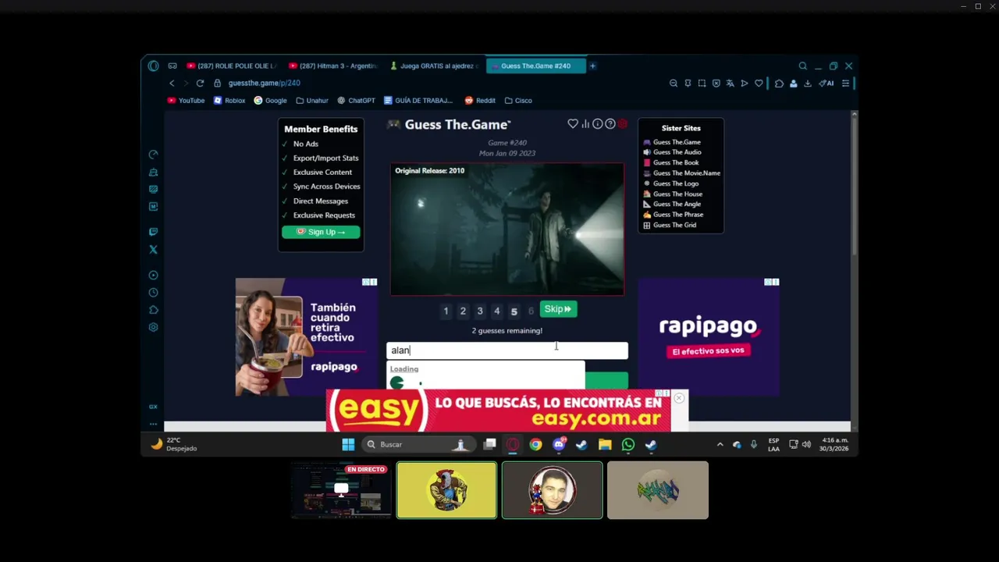Screen dimensions: 999x562
Task: Click the address bar URL guessthe.game/p/240
Action: point(265,84)
